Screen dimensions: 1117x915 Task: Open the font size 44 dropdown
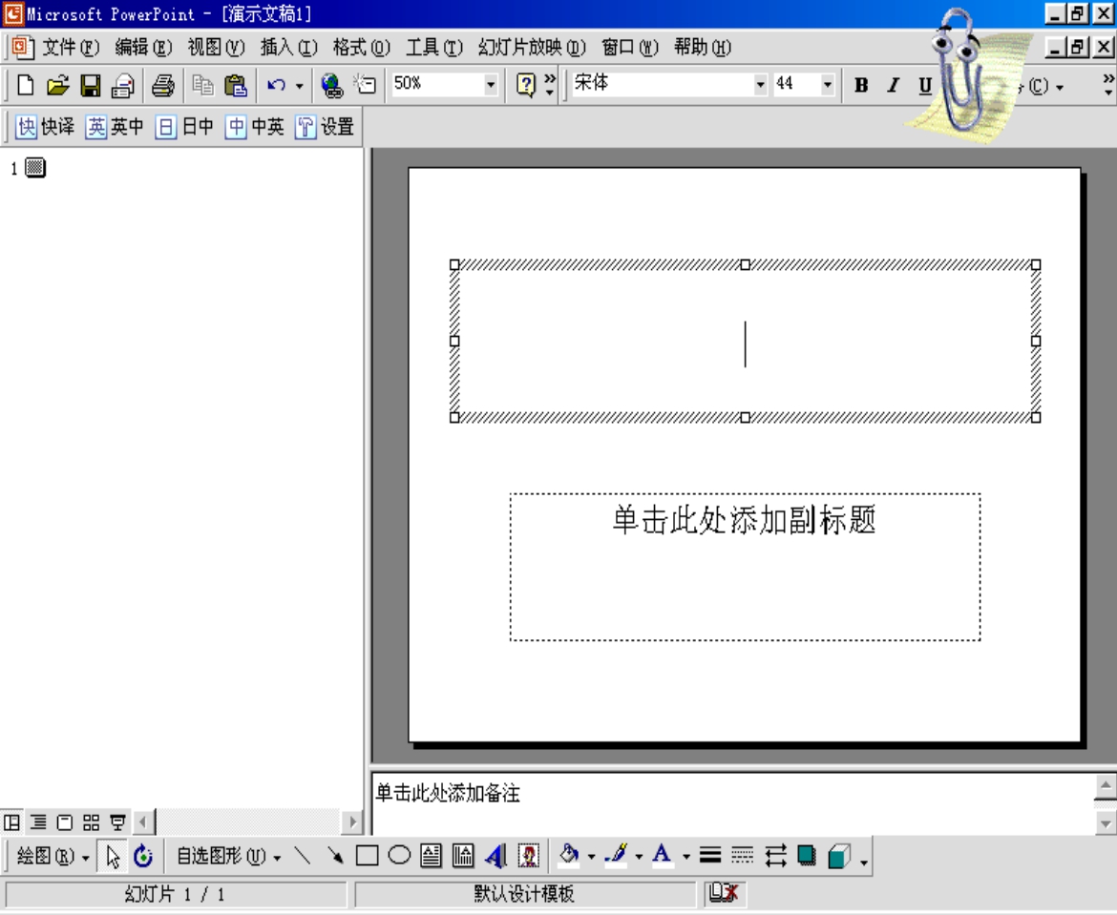click(x=827, y=86)
